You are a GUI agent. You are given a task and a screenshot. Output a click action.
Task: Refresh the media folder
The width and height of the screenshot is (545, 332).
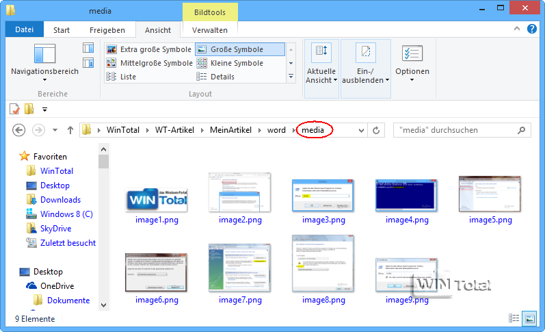[376, 131]
